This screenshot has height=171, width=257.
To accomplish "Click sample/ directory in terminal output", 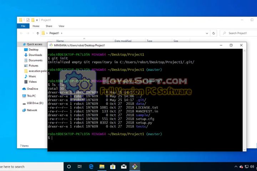I will (x=143, y=115).
